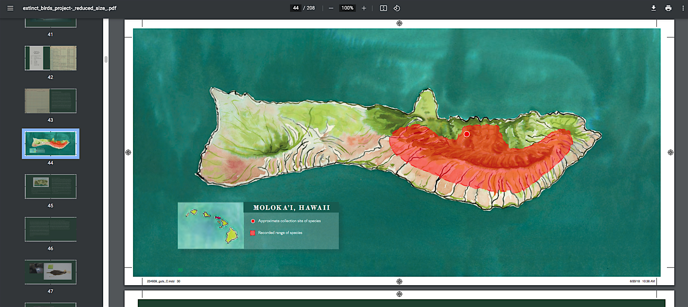This screenshot has width=688, height=307.
Task: Open page 45 thumbnail
Action: tap(51, 186)
